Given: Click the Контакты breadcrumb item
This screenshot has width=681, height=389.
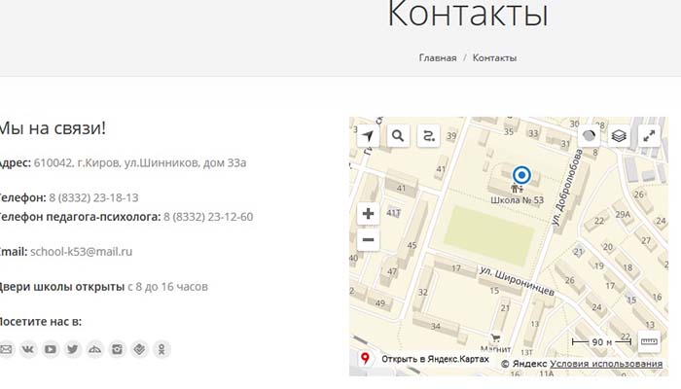Looking at the screenshot, I should (x=494, y=57).
